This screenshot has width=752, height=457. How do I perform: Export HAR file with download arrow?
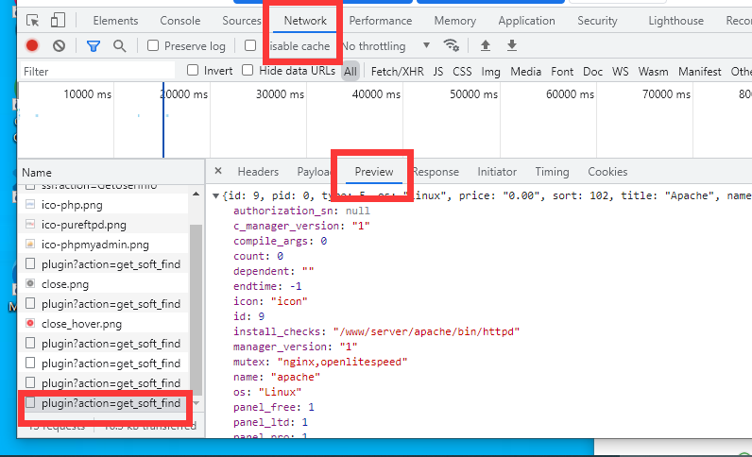click(x=512, y=45)
